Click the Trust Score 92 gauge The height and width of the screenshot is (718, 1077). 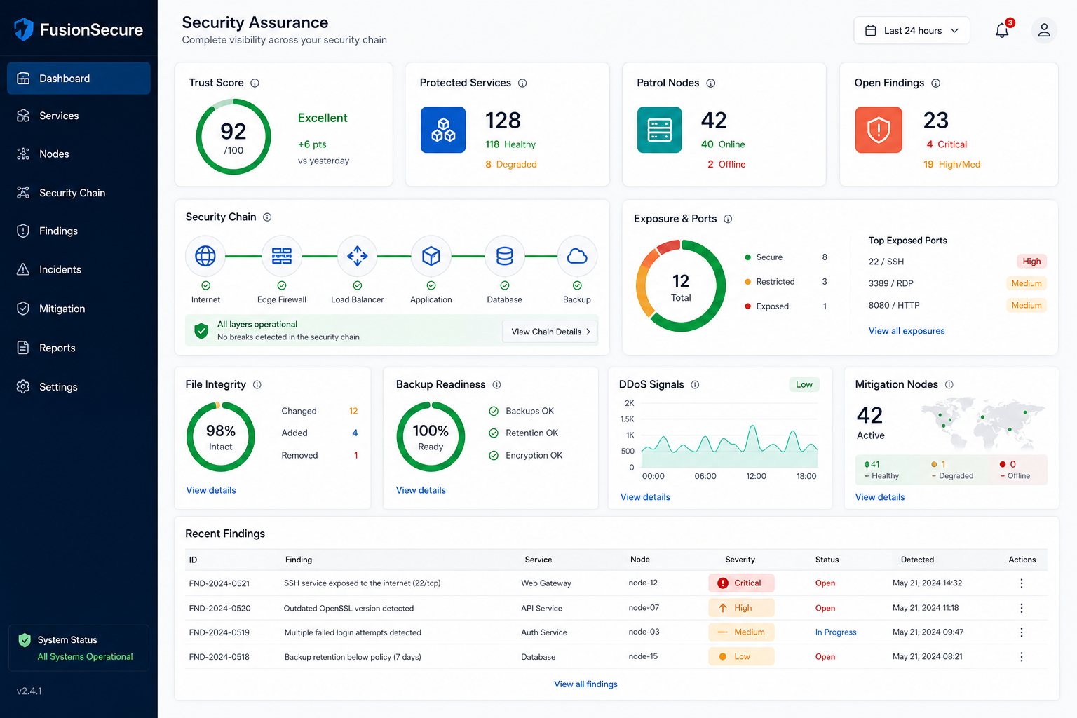click(233, 137)
